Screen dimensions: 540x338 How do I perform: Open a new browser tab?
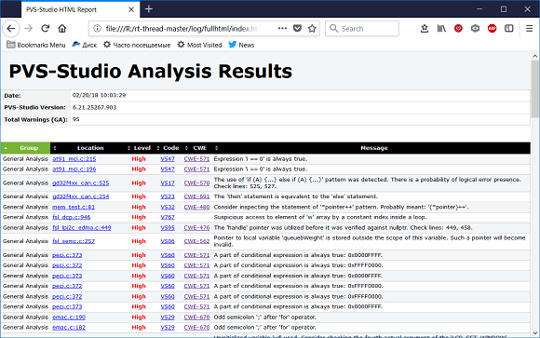(149, 9)
